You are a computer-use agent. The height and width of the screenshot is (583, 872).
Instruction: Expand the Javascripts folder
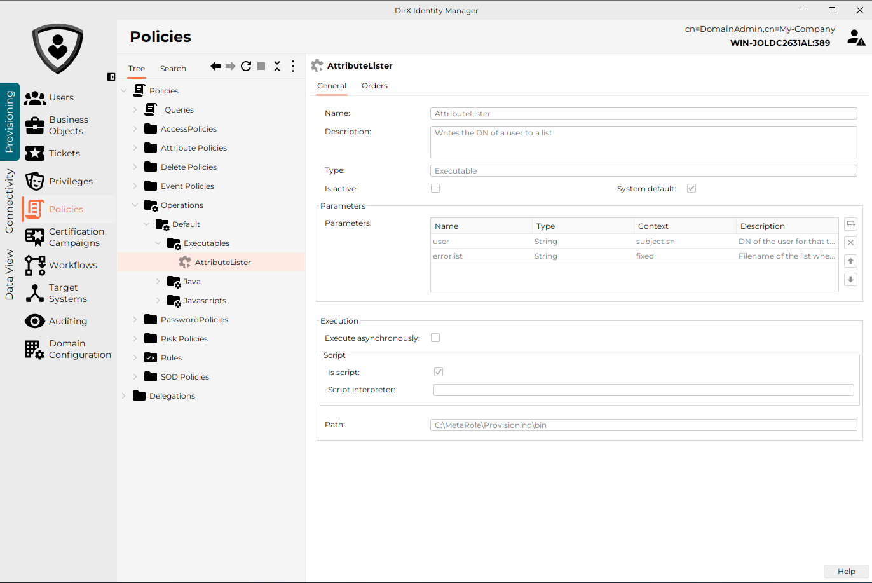point(158,300)
